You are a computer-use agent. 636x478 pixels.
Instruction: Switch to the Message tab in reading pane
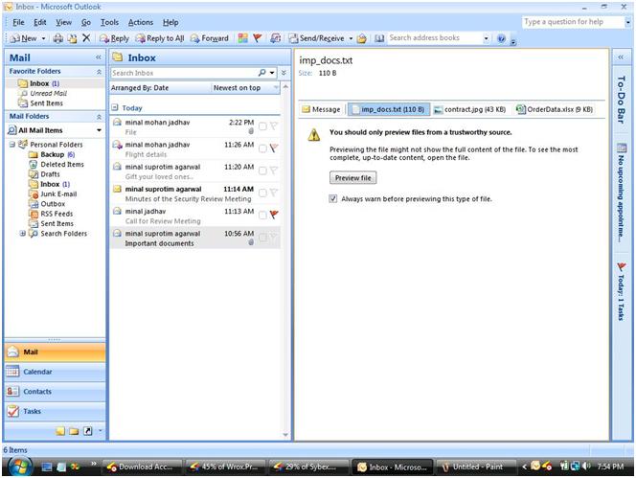[x=322, y=109]
